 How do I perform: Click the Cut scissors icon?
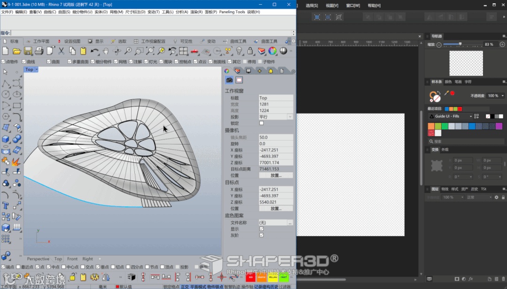[x=61, y=51]
